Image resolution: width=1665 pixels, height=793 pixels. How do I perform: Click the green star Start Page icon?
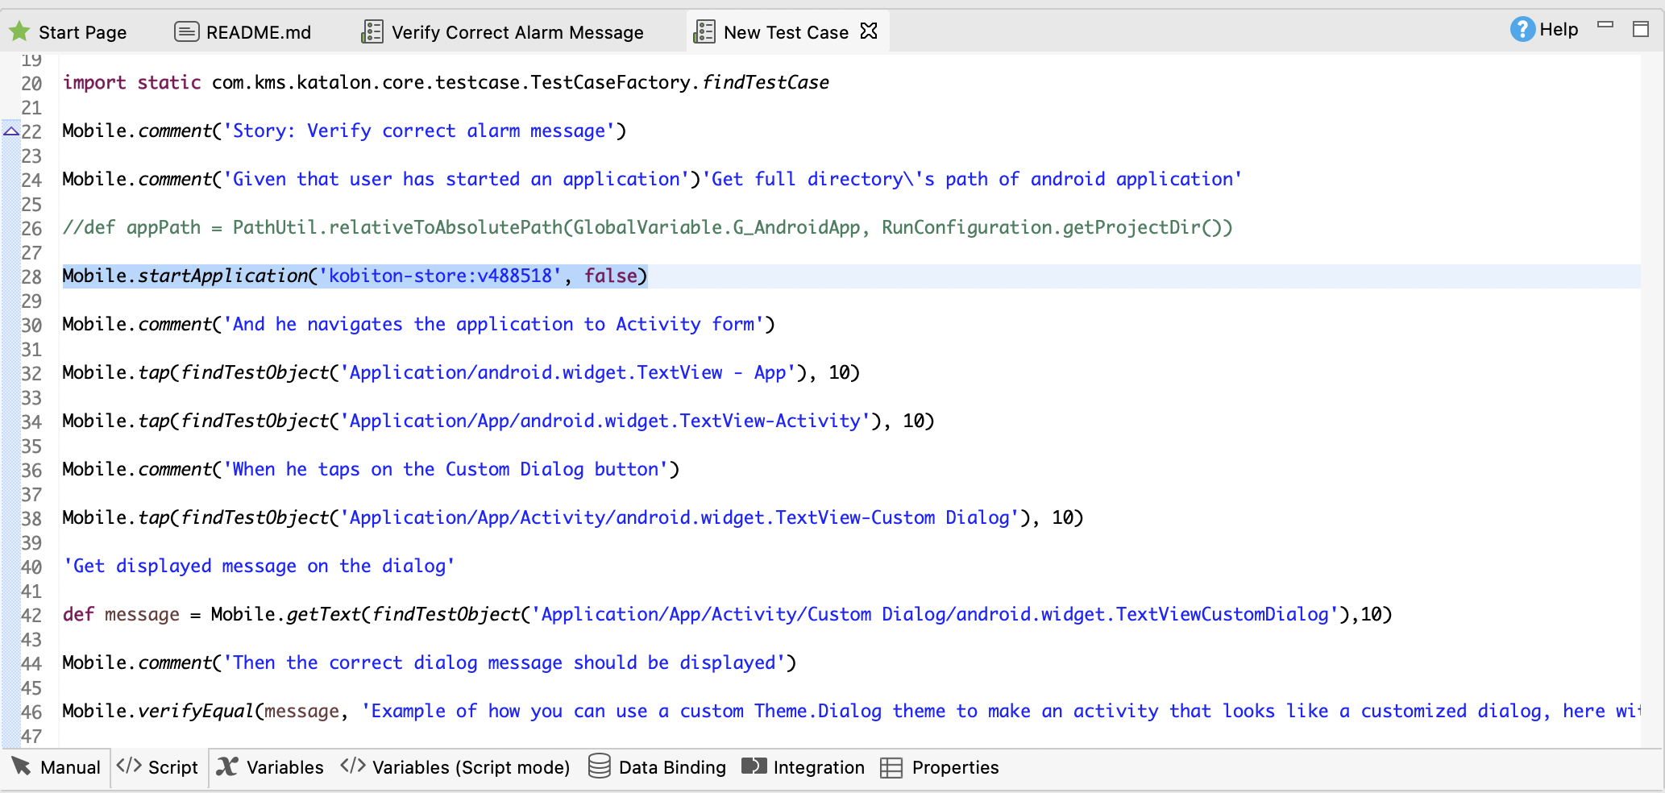[19, 32]
